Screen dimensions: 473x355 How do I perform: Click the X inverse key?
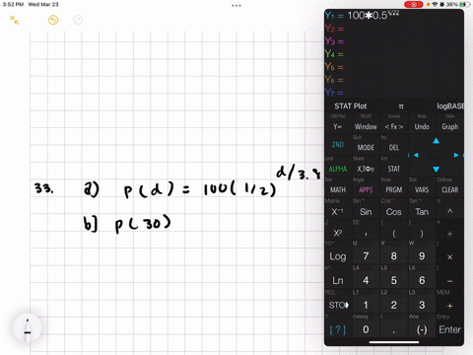(x=338, y=212)
